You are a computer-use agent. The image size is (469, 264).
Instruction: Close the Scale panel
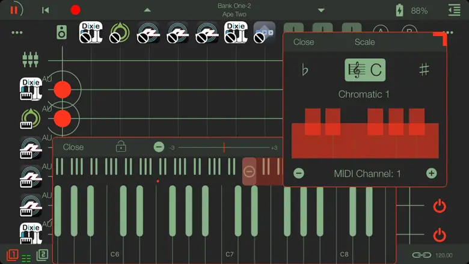304,42
